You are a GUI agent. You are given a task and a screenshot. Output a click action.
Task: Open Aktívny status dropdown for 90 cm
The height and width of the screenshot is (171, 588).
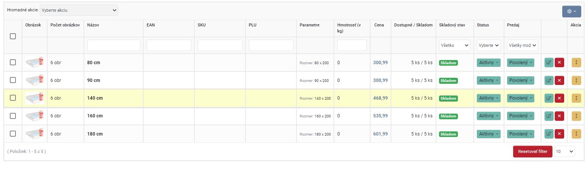pos(489,80)
